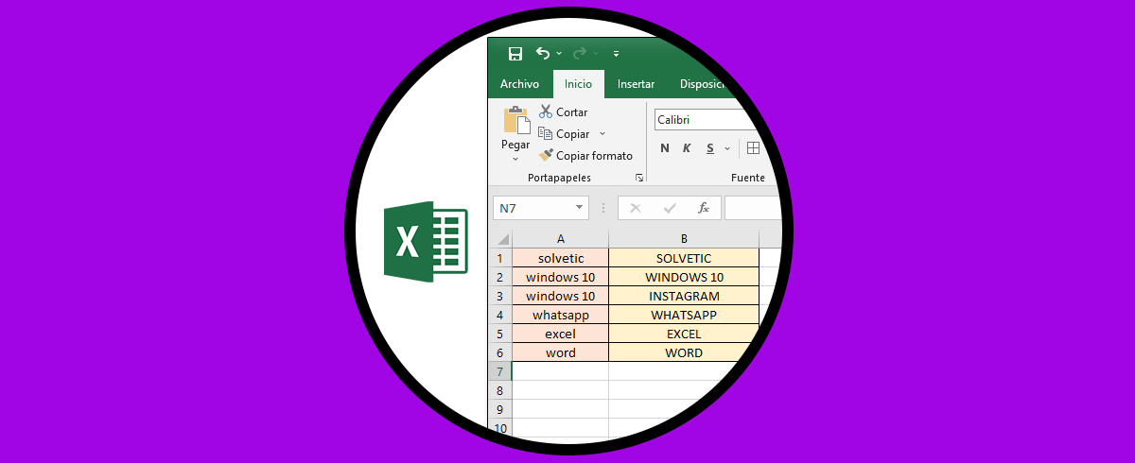Image resolution: width=1135 pixels, height=463 pixels.
Task: Click the lowercase excel cell
Action: (561, 334)
